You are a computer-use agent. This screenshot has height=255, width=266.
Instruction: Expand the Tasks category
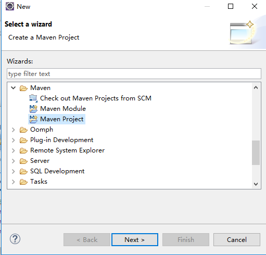(x=14, y=182)
